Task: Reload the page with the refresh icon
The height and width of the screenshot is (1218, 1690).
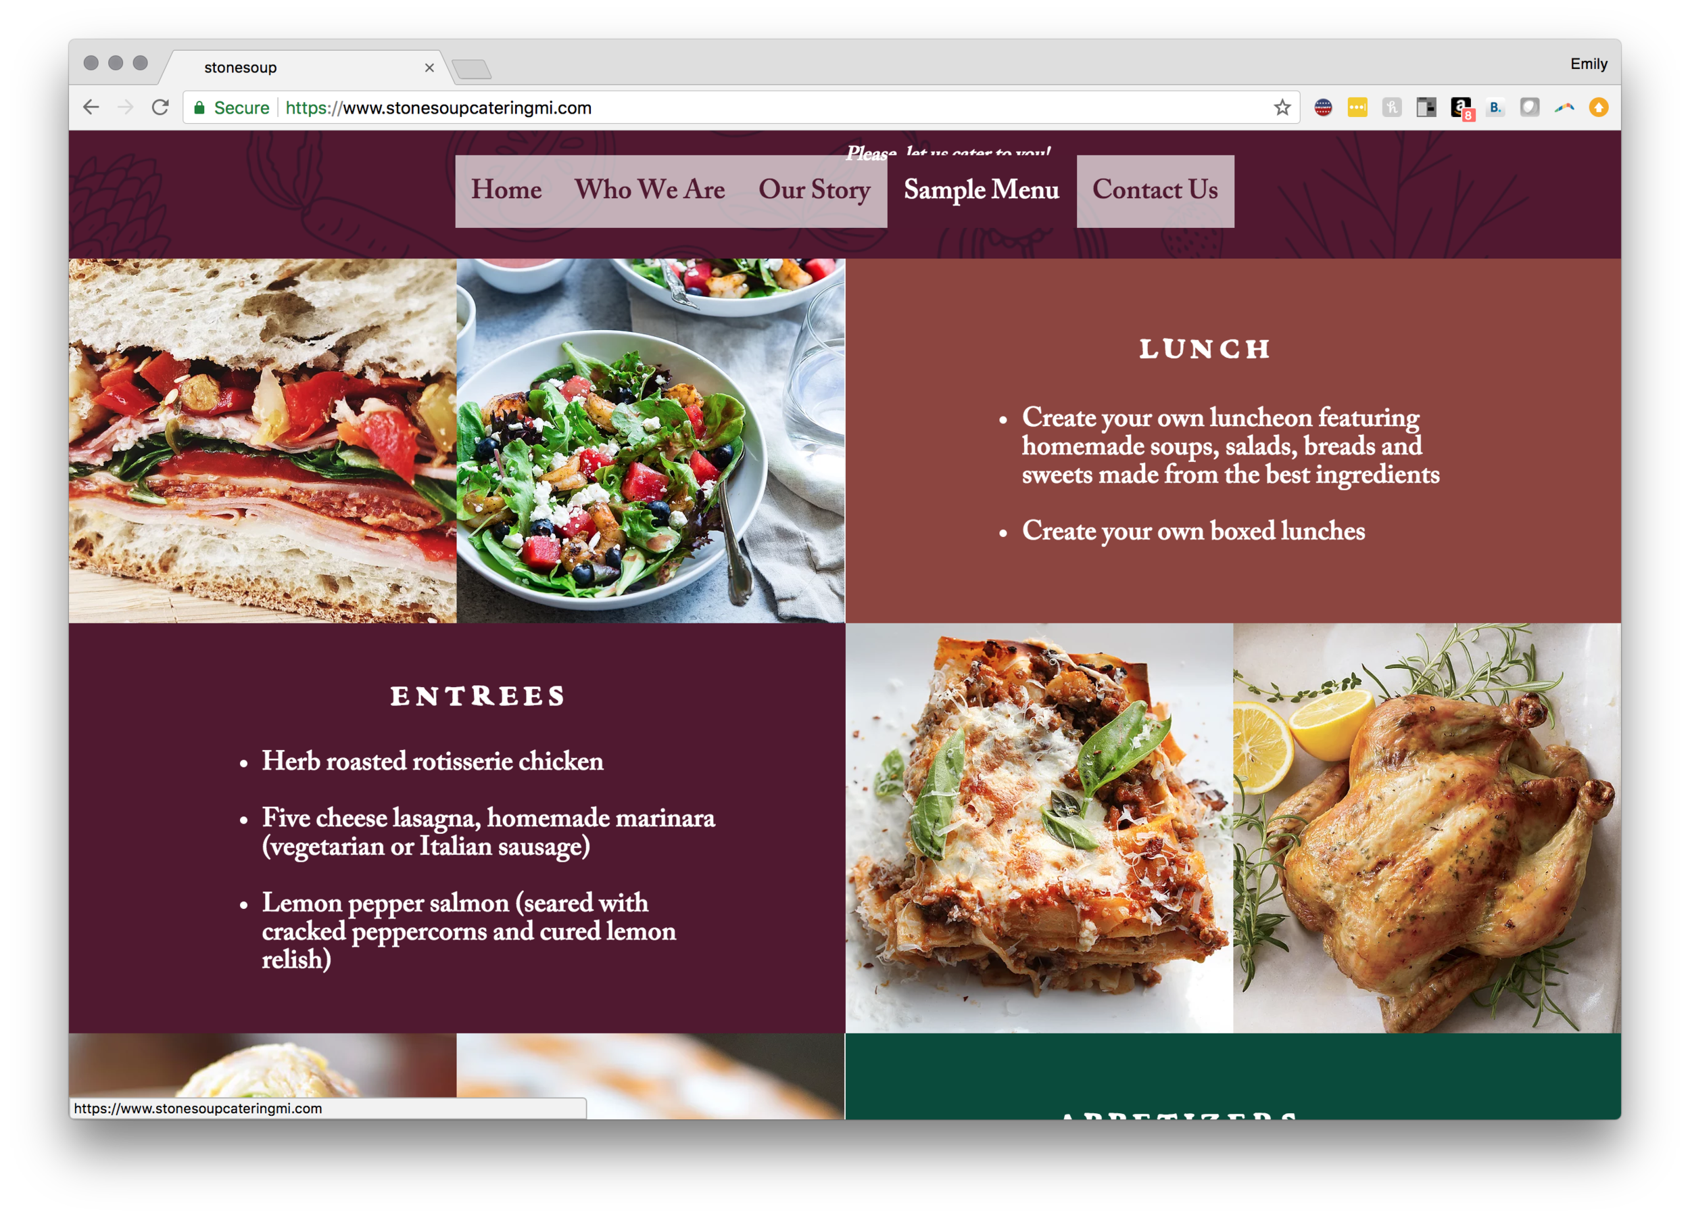Action: [x=160, y=108]
